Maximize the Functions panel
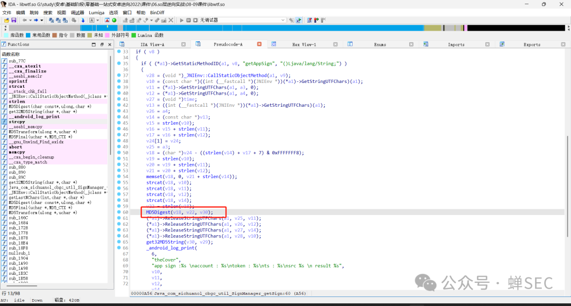This screenshot has height=306, width=571. click(94, 44)
